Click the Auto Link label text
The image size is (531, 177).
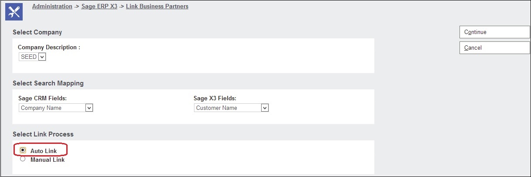(x=44, y=151)
